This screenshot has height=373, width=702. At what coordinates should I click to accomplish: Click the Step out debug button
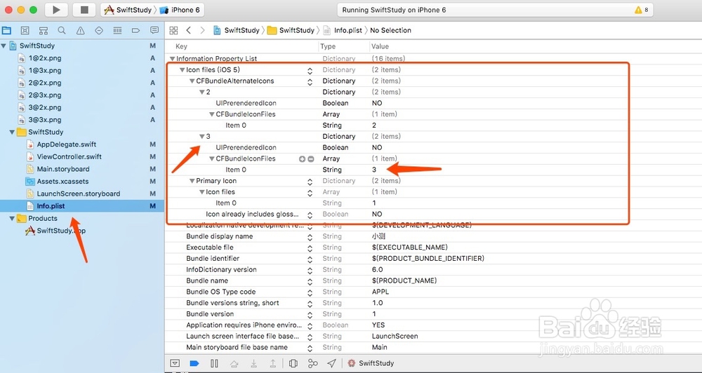(272, 363)
